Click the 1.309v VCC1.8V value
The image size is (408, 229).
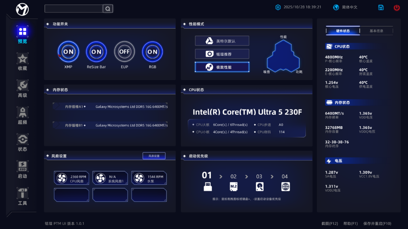366,172
